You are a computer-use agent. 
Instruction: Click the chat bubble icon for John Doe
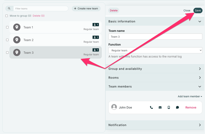point(177,108)
